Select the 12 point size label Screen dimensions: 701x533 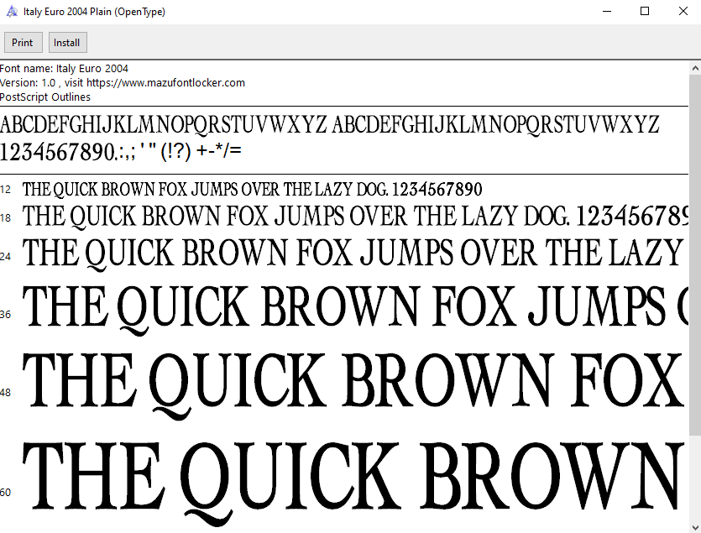tap(6, 190)
